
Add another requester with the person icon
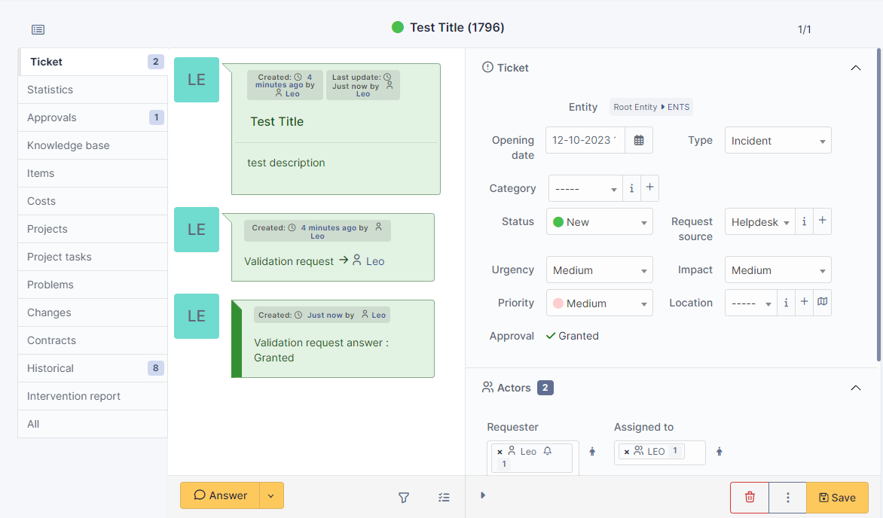pos(593,451)
